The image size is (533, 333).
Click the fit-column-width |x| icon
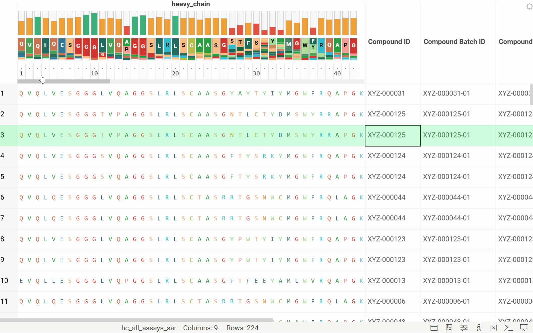pyautogui.click(x=494, y=328)
